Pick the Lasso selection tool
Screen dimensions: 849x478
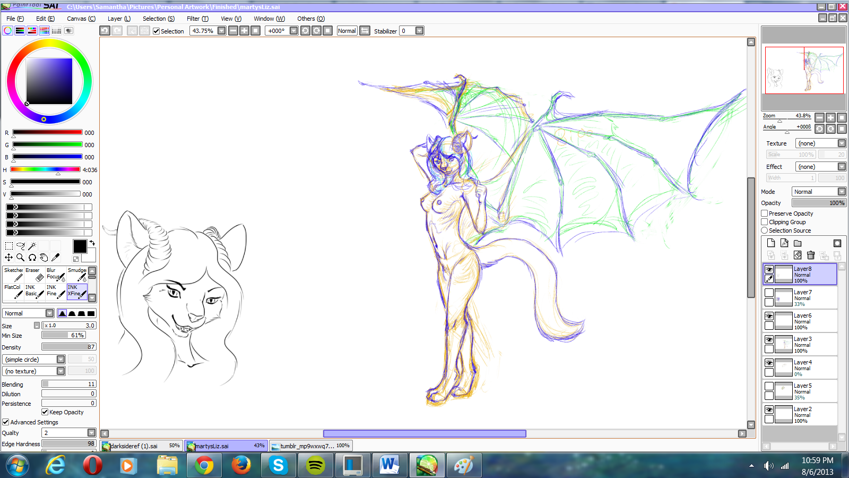[x=21, y=246]
